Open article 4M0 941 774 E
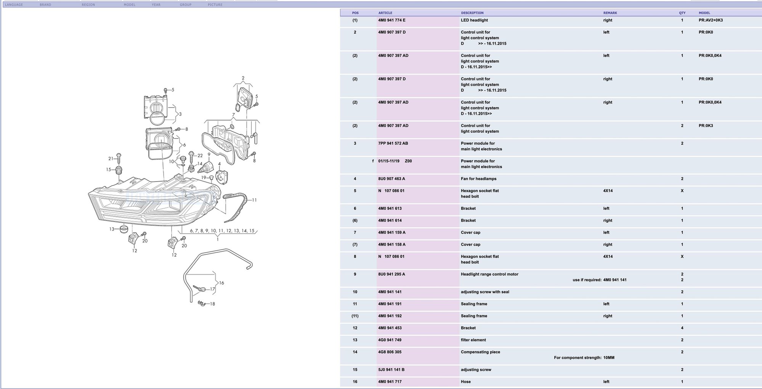The image size is (762, 389). pos(392,20)
